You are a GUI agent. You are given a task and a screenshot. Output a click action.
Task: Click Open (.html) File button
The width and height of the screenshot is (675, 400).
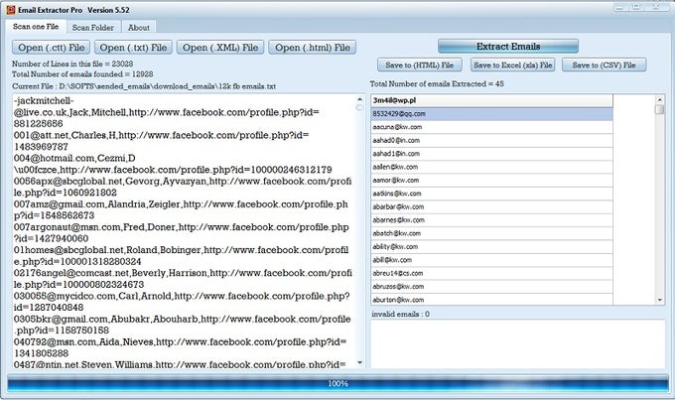[314, 47]
